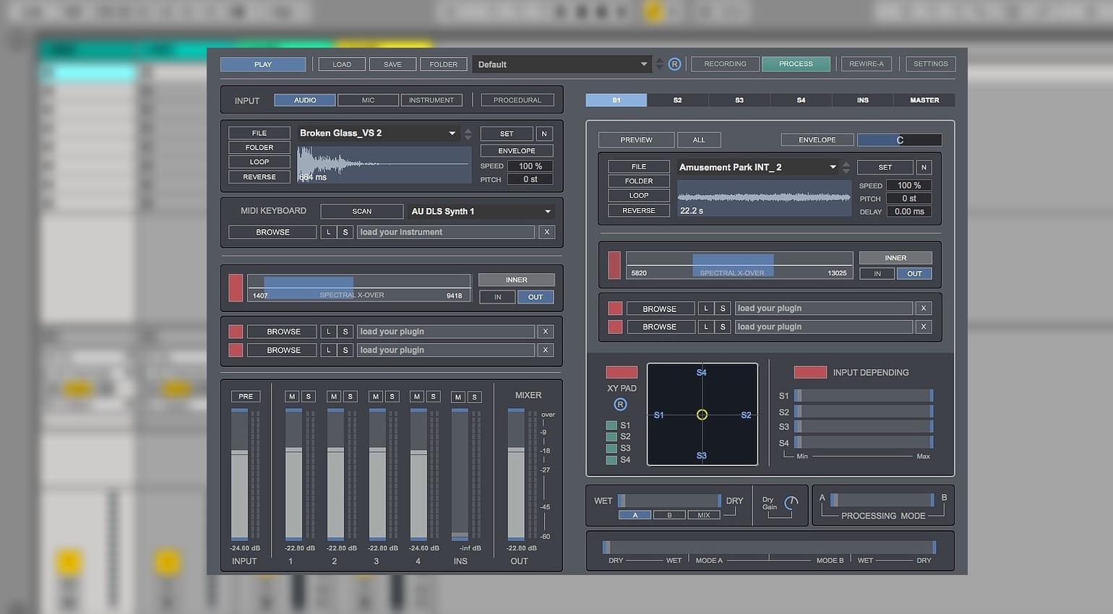Select the MIC input tab
This screenshot has height=614, width=1113.
(368, 100)
